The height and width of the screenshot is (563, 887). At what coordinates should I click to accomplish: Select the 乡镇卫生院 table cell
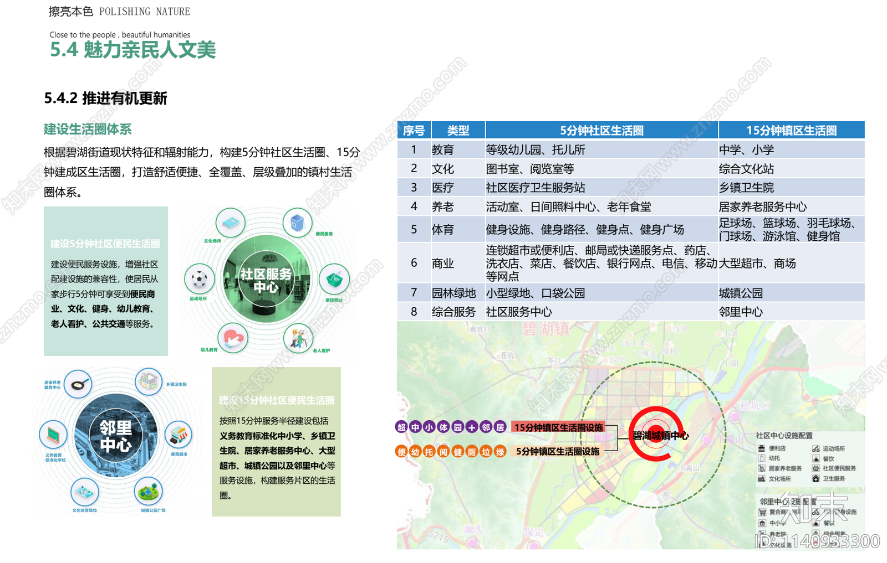coord(791,187)
